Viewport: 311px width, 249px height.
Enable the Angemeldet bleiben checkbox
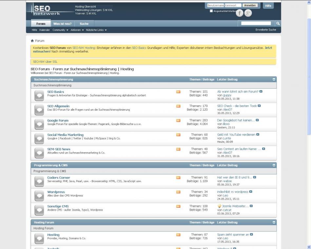[211, 11]
